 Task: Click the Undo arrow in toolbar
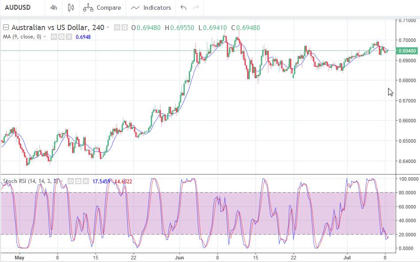point(183,8)
